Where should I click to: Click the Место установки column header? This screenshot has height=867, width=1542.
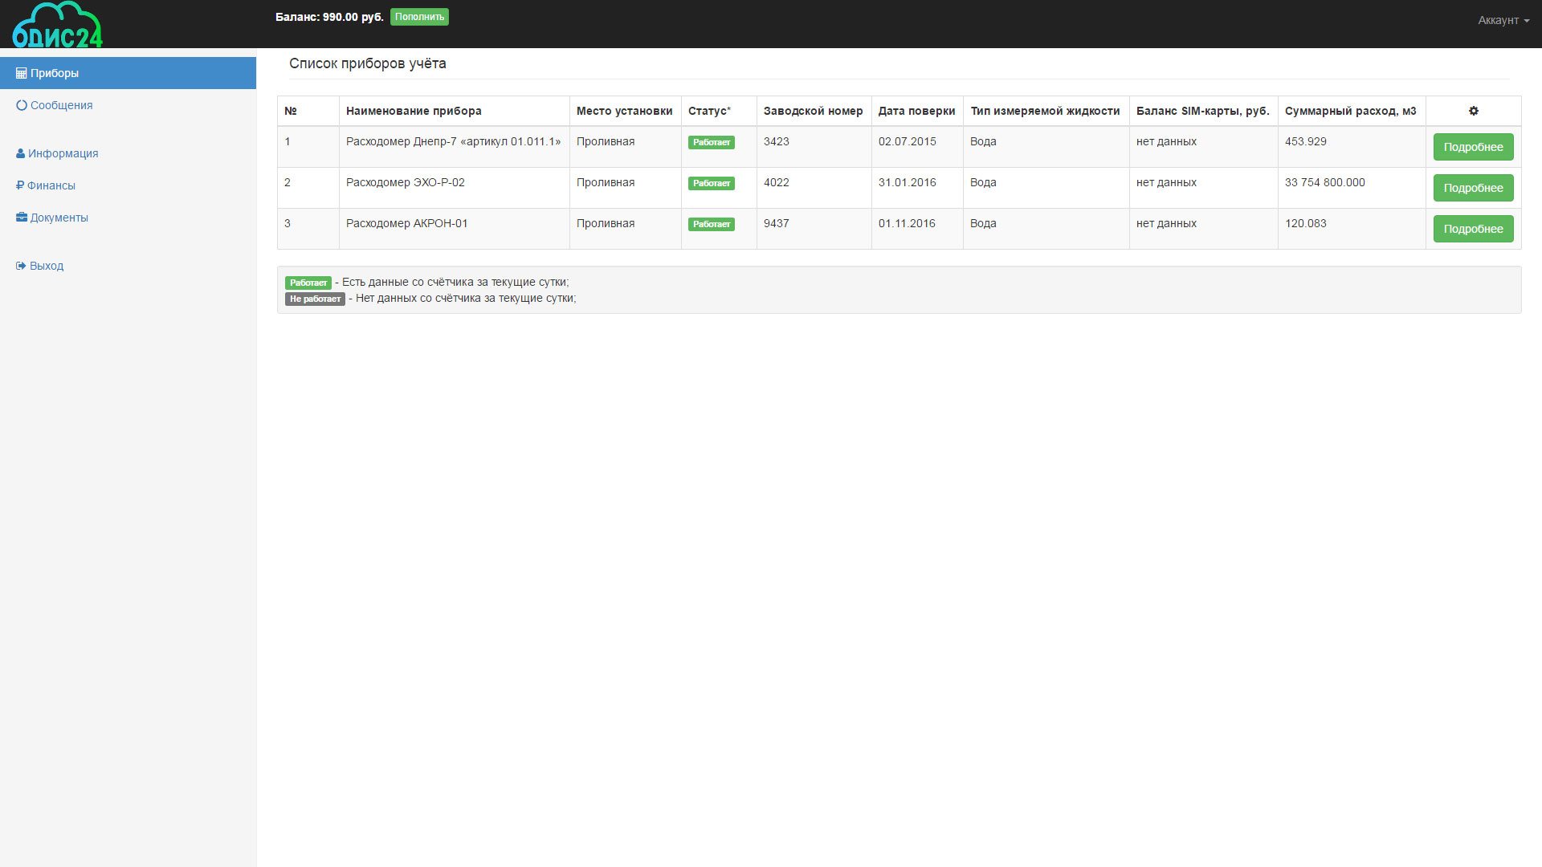[x=624, y=111]
